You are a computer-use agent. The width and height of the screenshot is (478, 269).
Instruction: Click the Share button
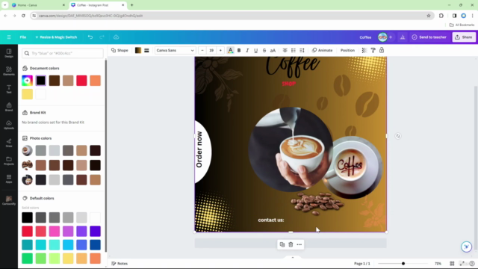coord(464,37)
